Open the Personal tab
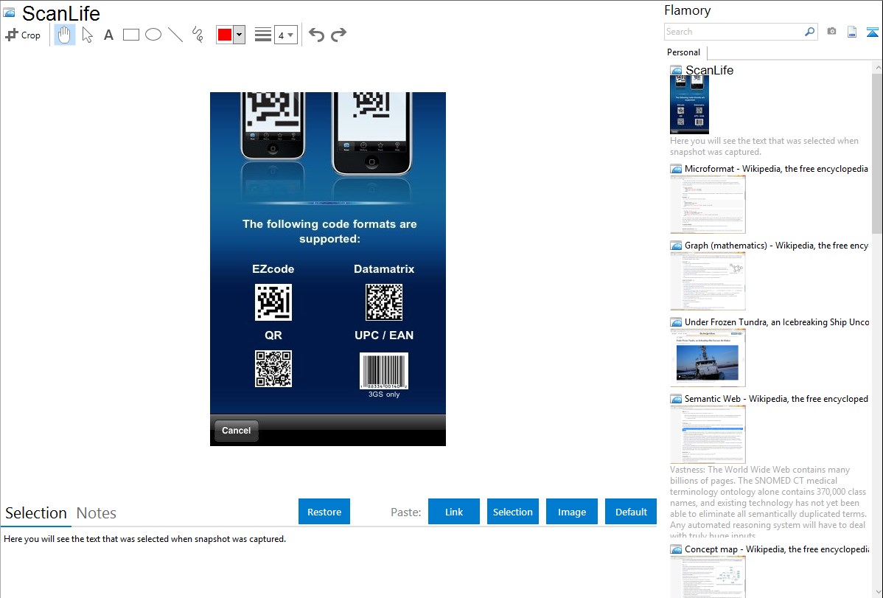 coord(683,52)
